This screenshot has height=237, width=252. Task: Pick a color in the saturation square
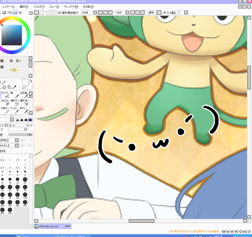12,35
